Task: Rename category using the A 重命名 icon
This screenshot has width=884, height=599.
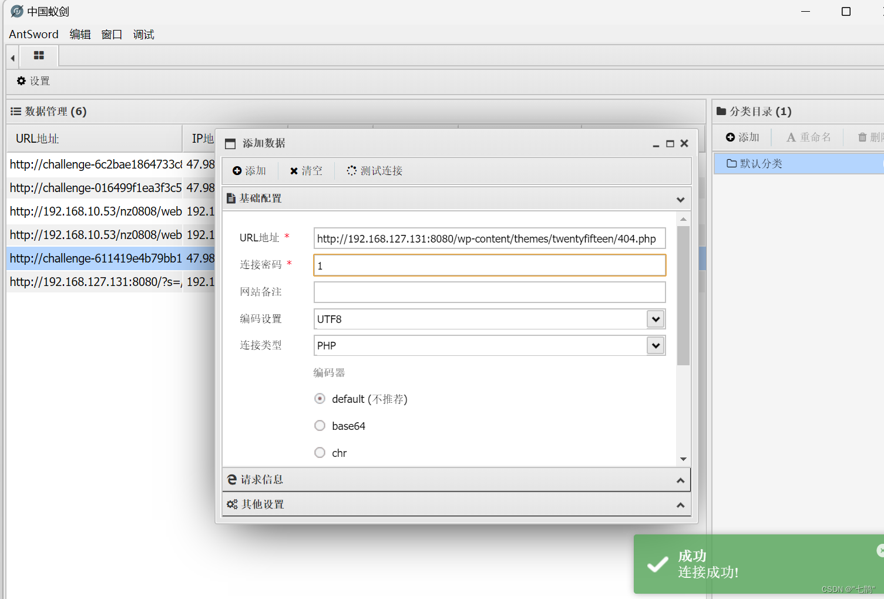Action: (x=809, y=137)
